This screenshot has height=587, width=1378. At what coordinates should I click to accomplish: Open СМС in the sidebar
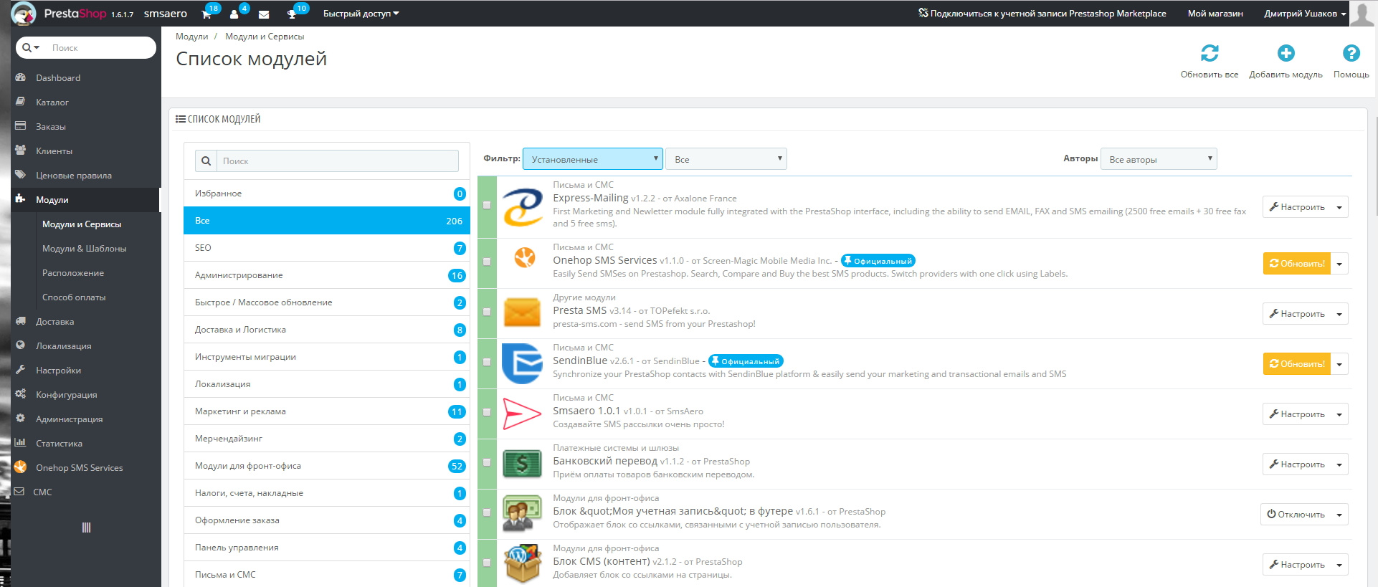coord(86,492)
